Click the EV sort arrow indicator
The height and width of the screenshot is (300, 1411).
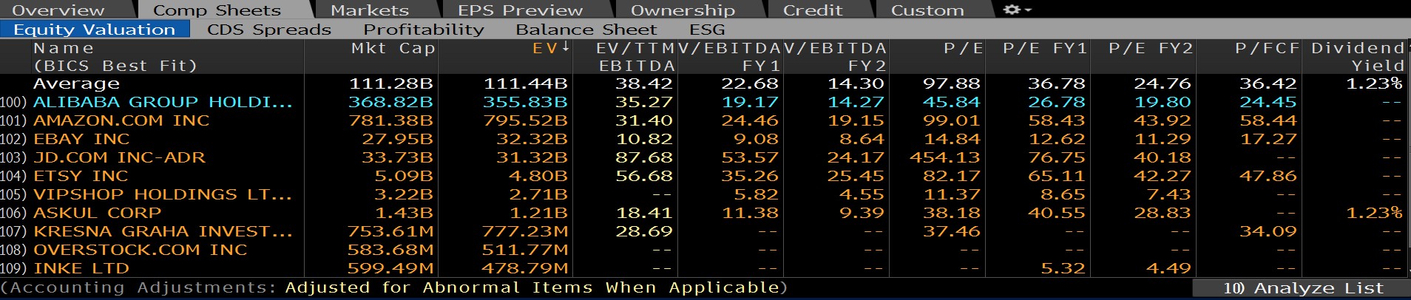pyautogui.click(x=566, y=47)
